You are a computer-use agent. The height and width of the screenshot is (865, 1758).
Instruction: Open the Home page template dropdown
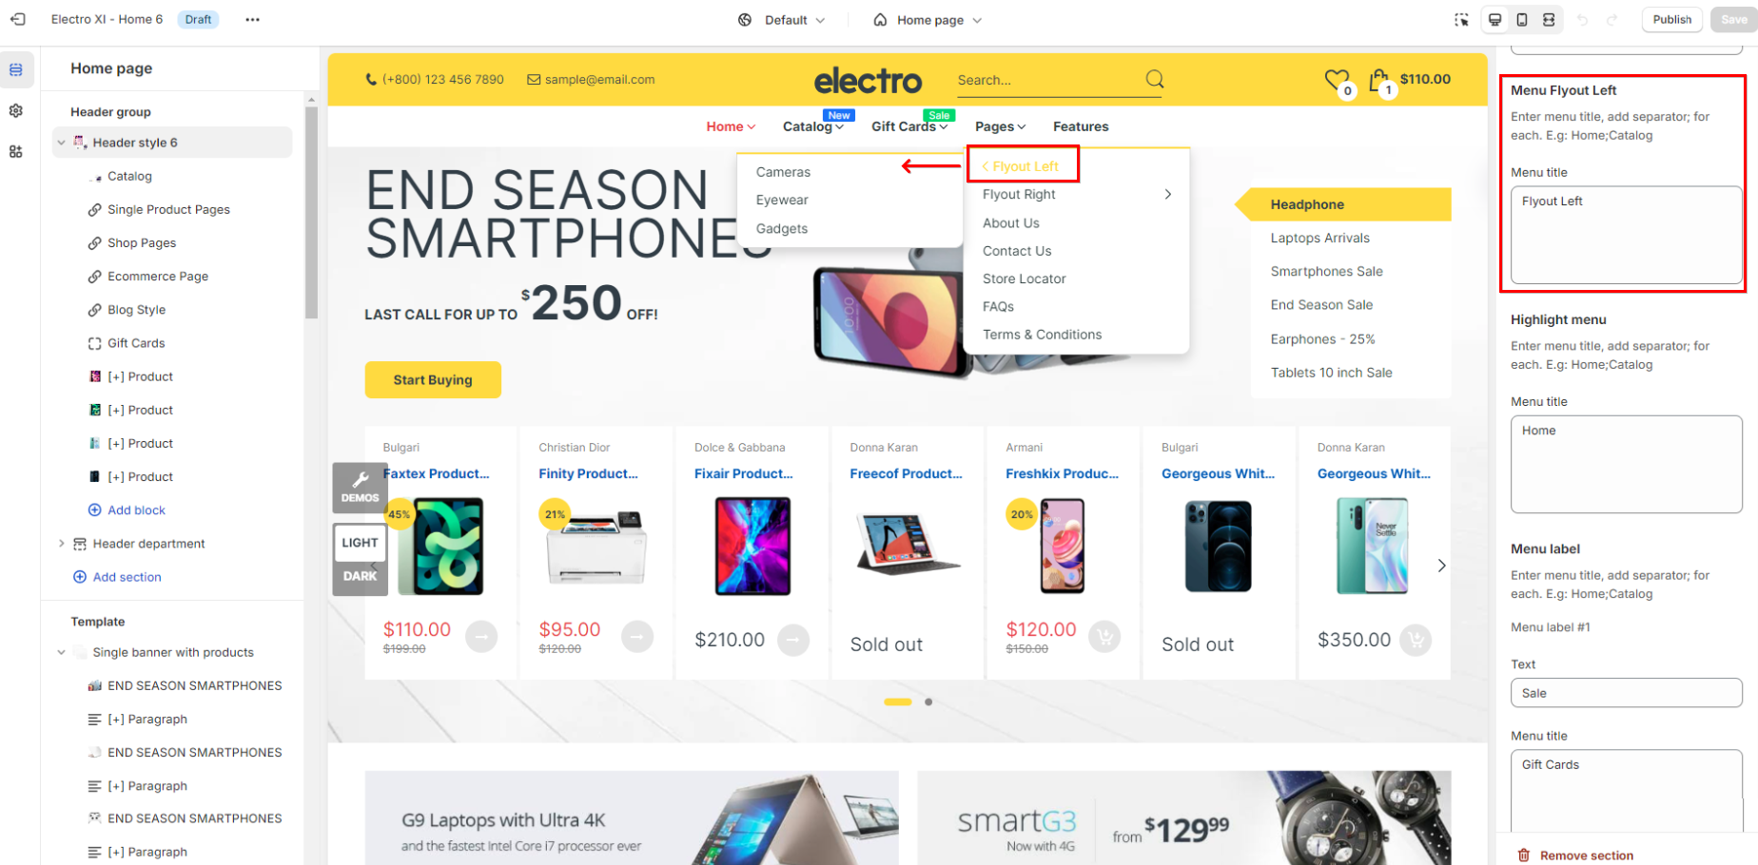point(928,20)
